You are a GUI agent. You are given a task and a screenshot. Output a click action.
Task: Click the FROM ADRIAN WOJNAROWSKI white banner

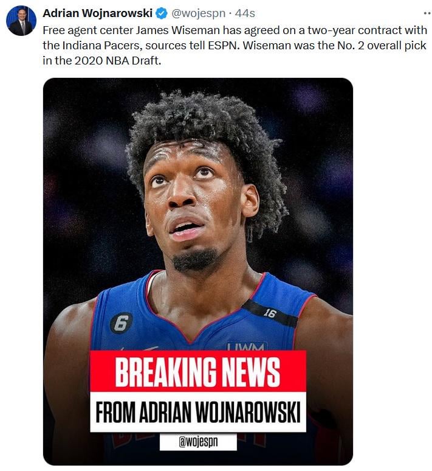[198, 412]
